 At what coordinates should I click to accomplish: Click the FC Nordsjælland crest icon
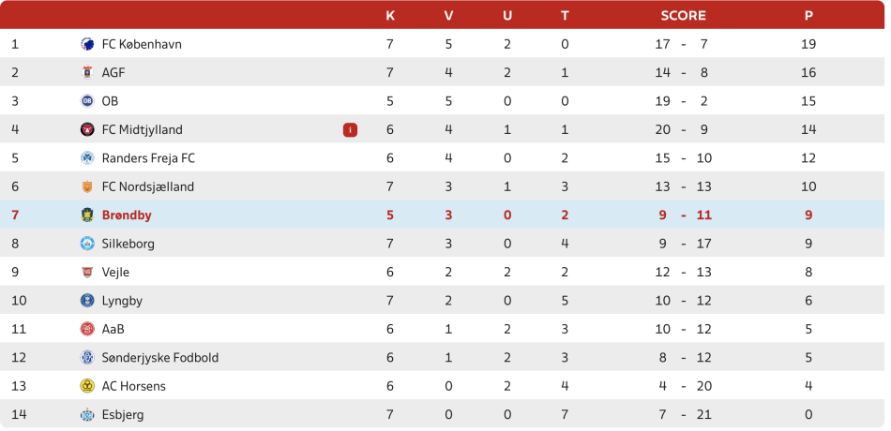(x=87, y=186)
